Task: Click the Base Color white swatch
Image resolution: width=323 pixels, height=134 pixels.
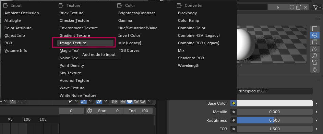Action: tap(275, 103)
